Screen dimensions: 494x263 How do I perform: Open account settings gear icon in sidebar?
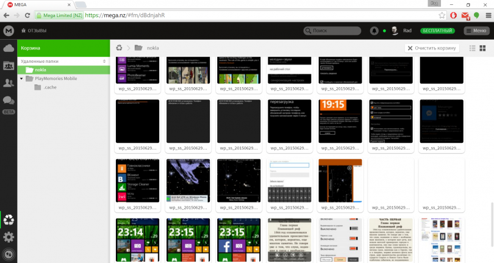click(x=9, y=237)
